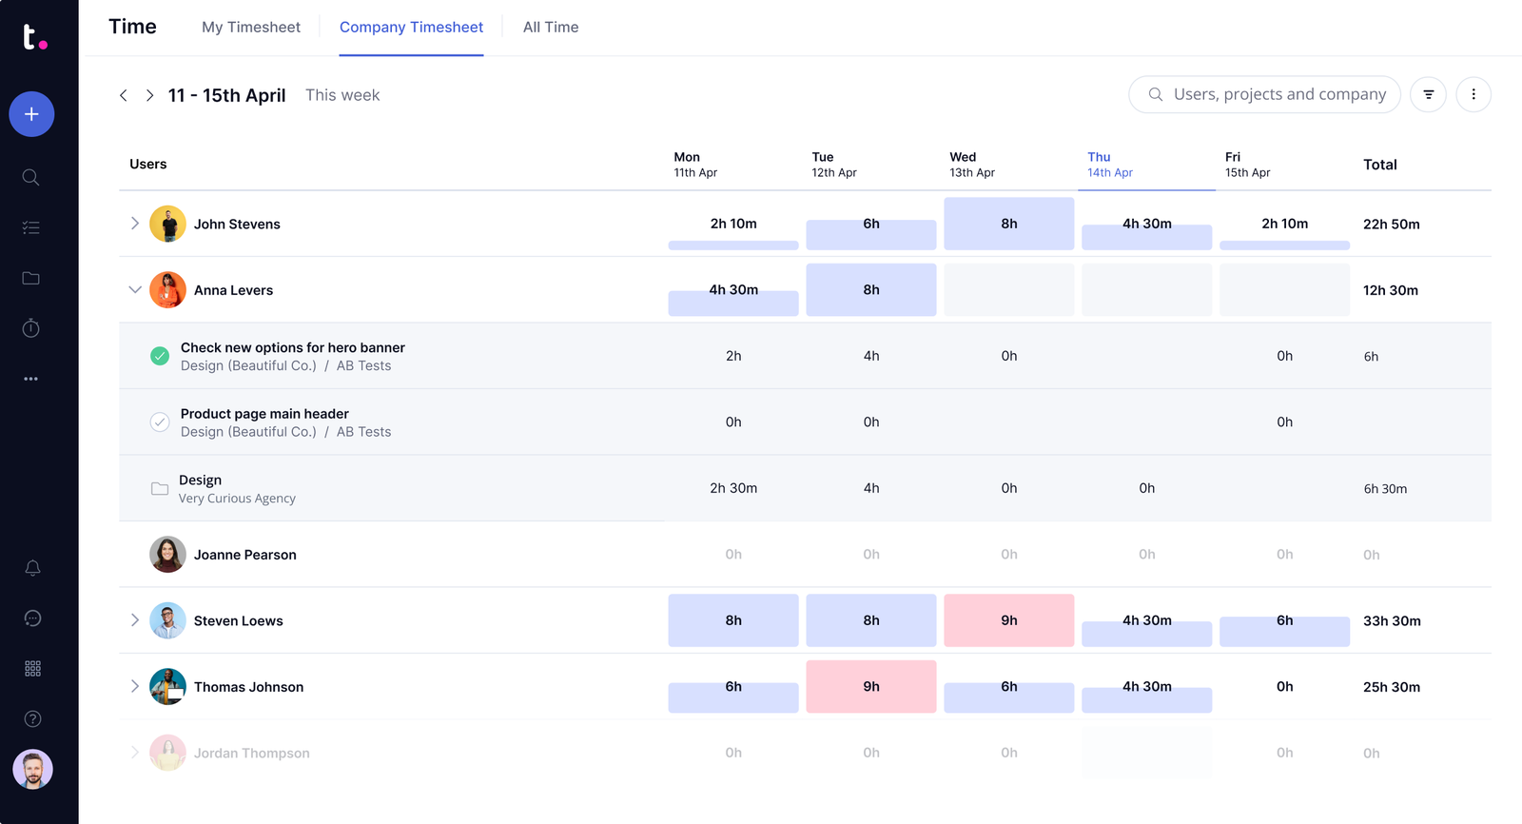The height and width of the screenshot is (824, 1522).
Task: Open the projects folder icon in sidebar
Action: click(x=31, y=278)
